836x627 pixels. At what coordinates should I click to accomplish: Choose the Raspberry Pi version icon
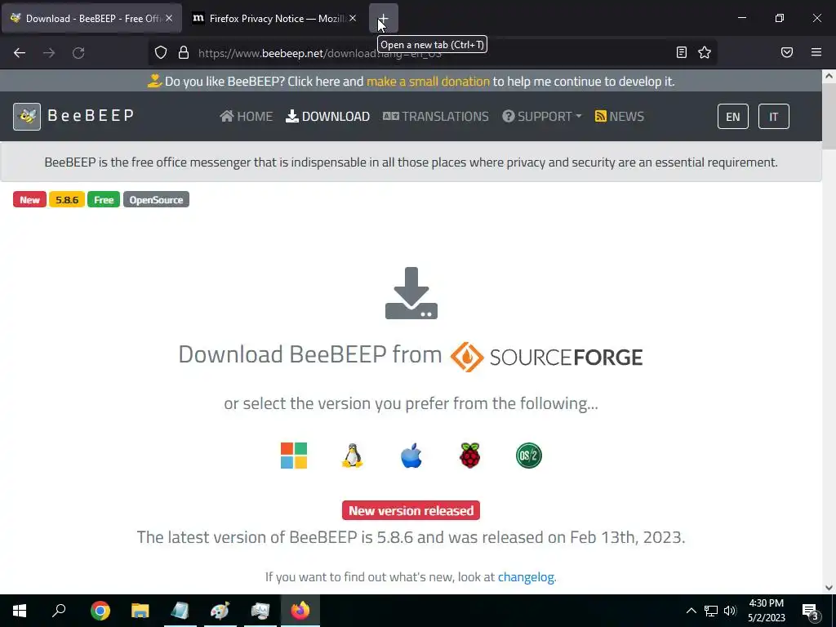click(x=469, y=456)
